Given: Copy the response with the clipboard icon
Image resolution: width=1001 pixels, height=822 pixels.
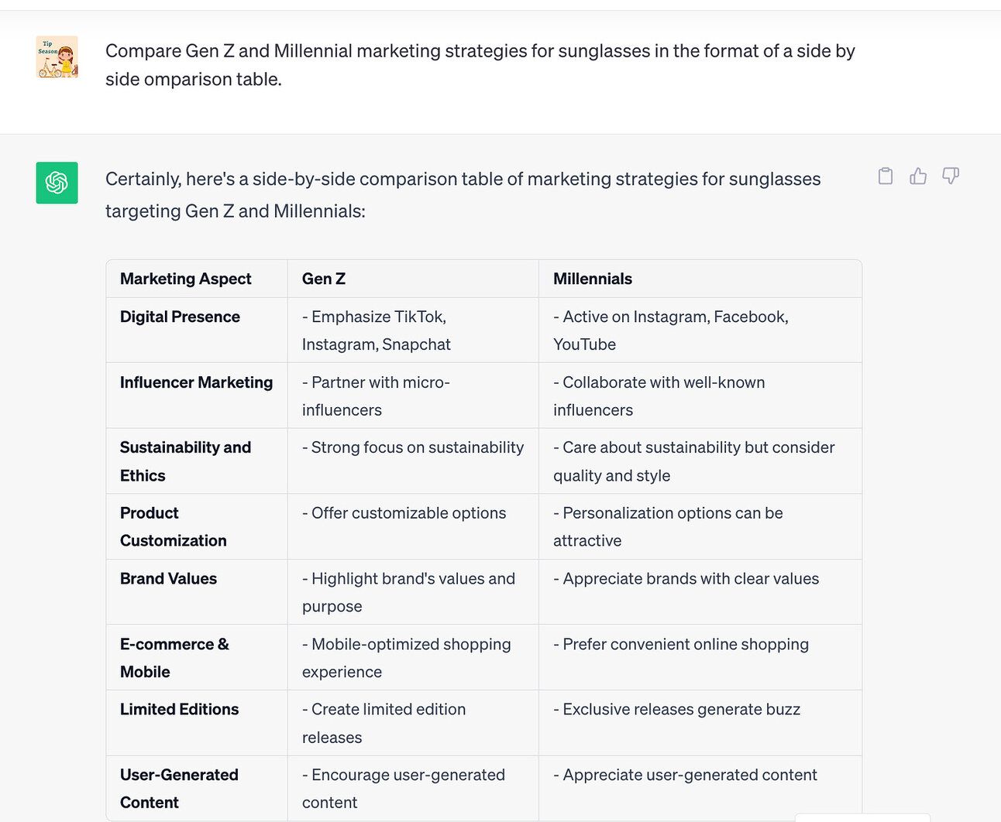Looking at the screenshot, I should click(886, 176).
